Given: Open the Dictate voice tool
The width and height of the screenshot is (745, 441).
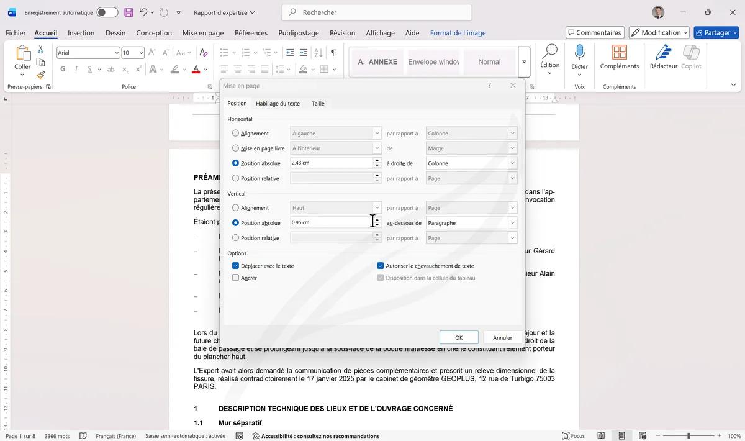Looking at the screenshot, I should point(579,58).
